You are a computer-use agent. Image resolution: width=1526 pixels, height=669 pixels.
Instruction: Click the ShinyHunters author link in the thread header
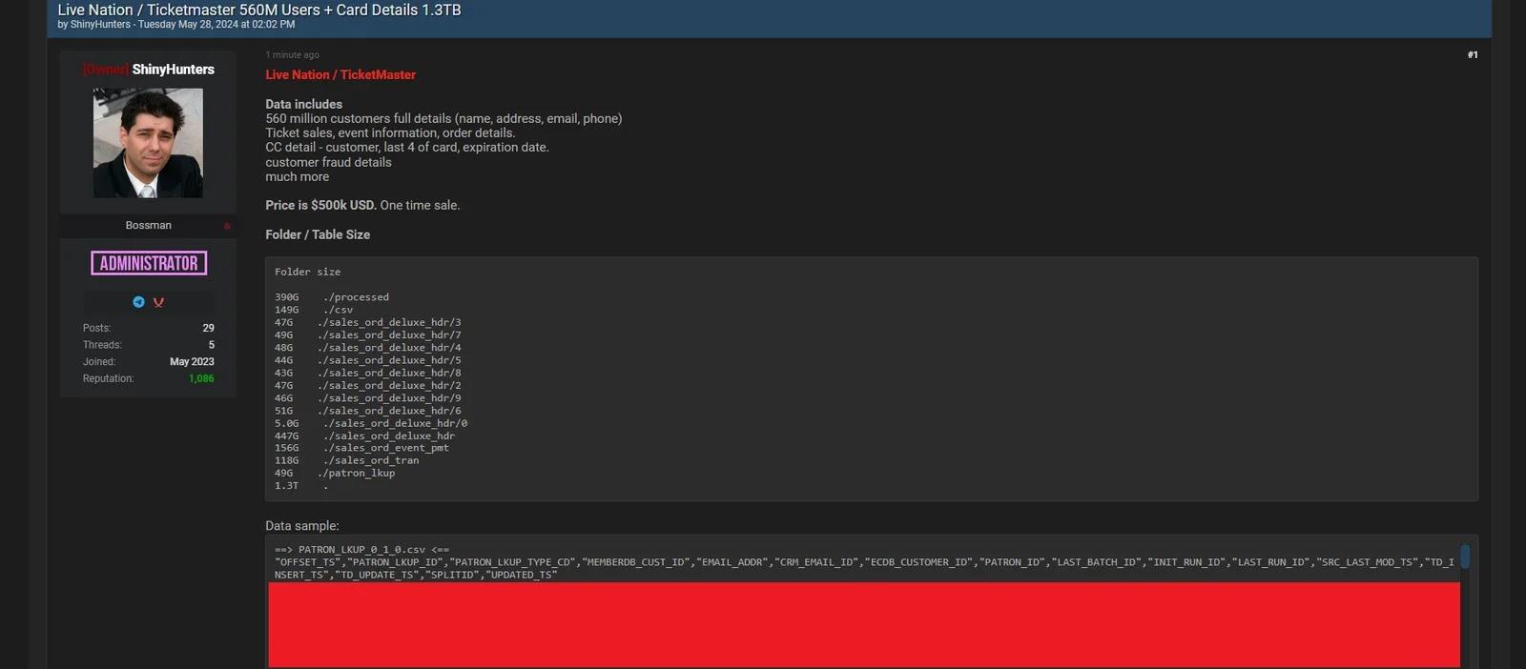pos(100,25)
